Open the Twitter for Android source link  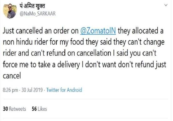[64, 90]
